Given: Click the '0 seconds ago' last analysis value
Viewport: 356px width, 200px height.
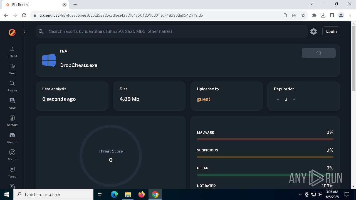Looking at the screenshot, I should (x=59, y=99).
